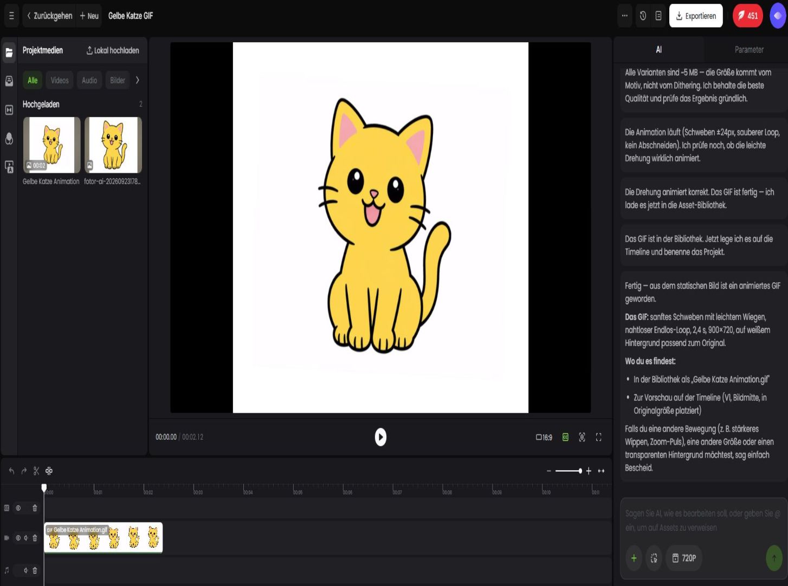Screen dimensions: 788x586
Task: Create a new project with Neu
Action: click(89, 16)
